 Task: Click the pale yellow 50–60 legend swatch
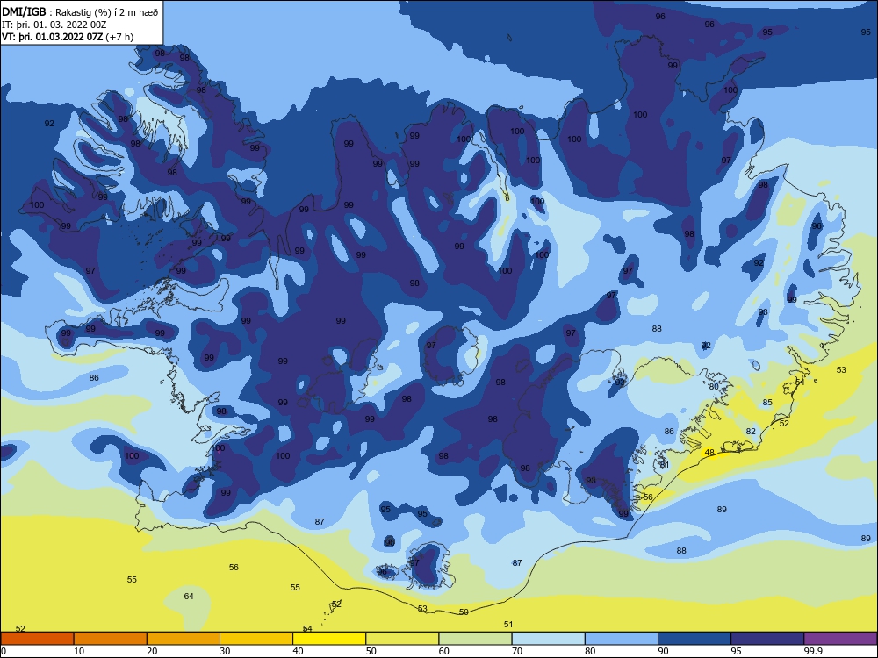pos(402,639)
